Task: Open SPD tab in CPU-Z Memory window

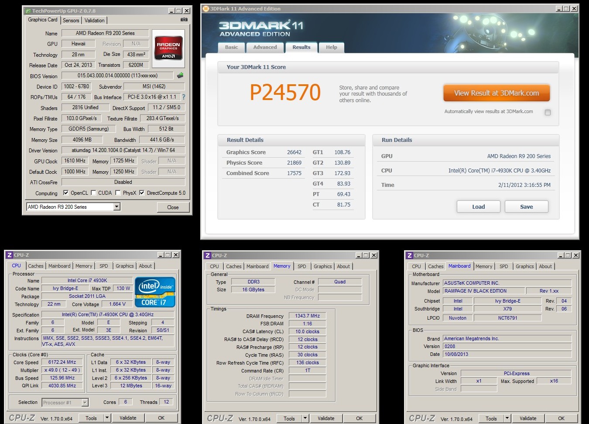Action: click(302, 266)
